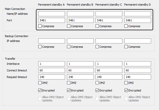Select Interleave field for standby D
Viewport: 159px width, 110px height.
click(x=138, y=64)
